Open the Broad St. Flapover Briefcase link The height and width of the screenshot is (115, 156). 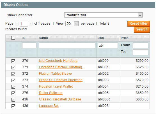(61, 80)
